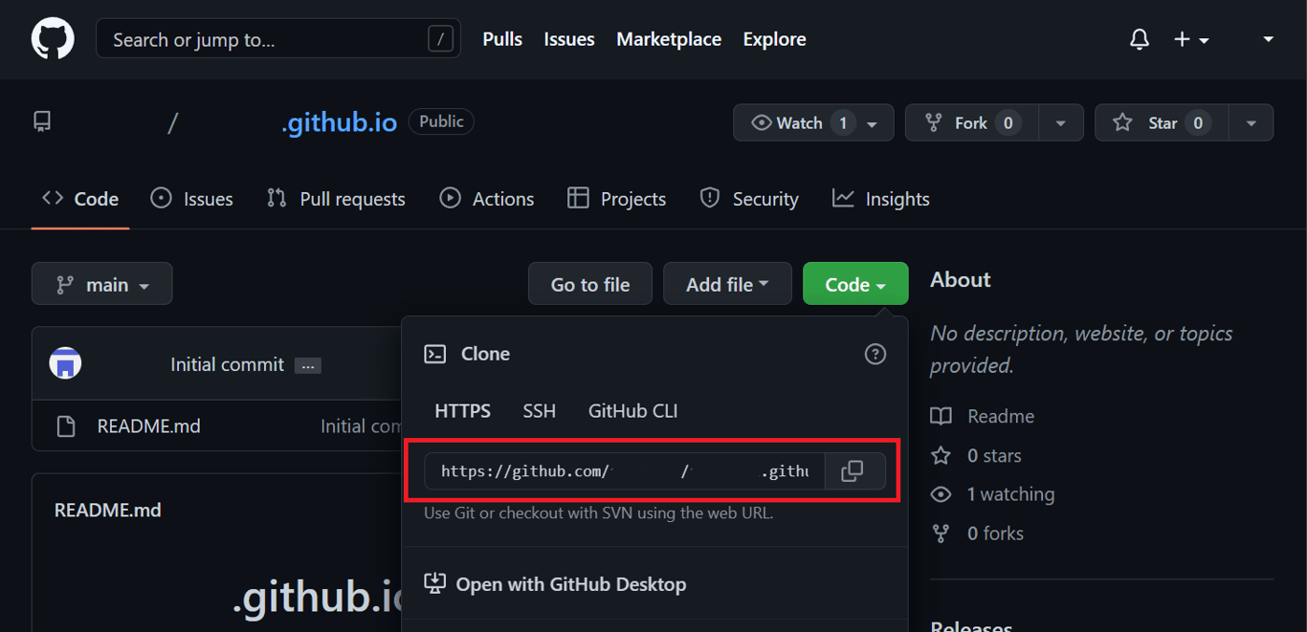Fork the repository
The height and width of the screenshot is (632, 1307).
click(x=970, y=122)
